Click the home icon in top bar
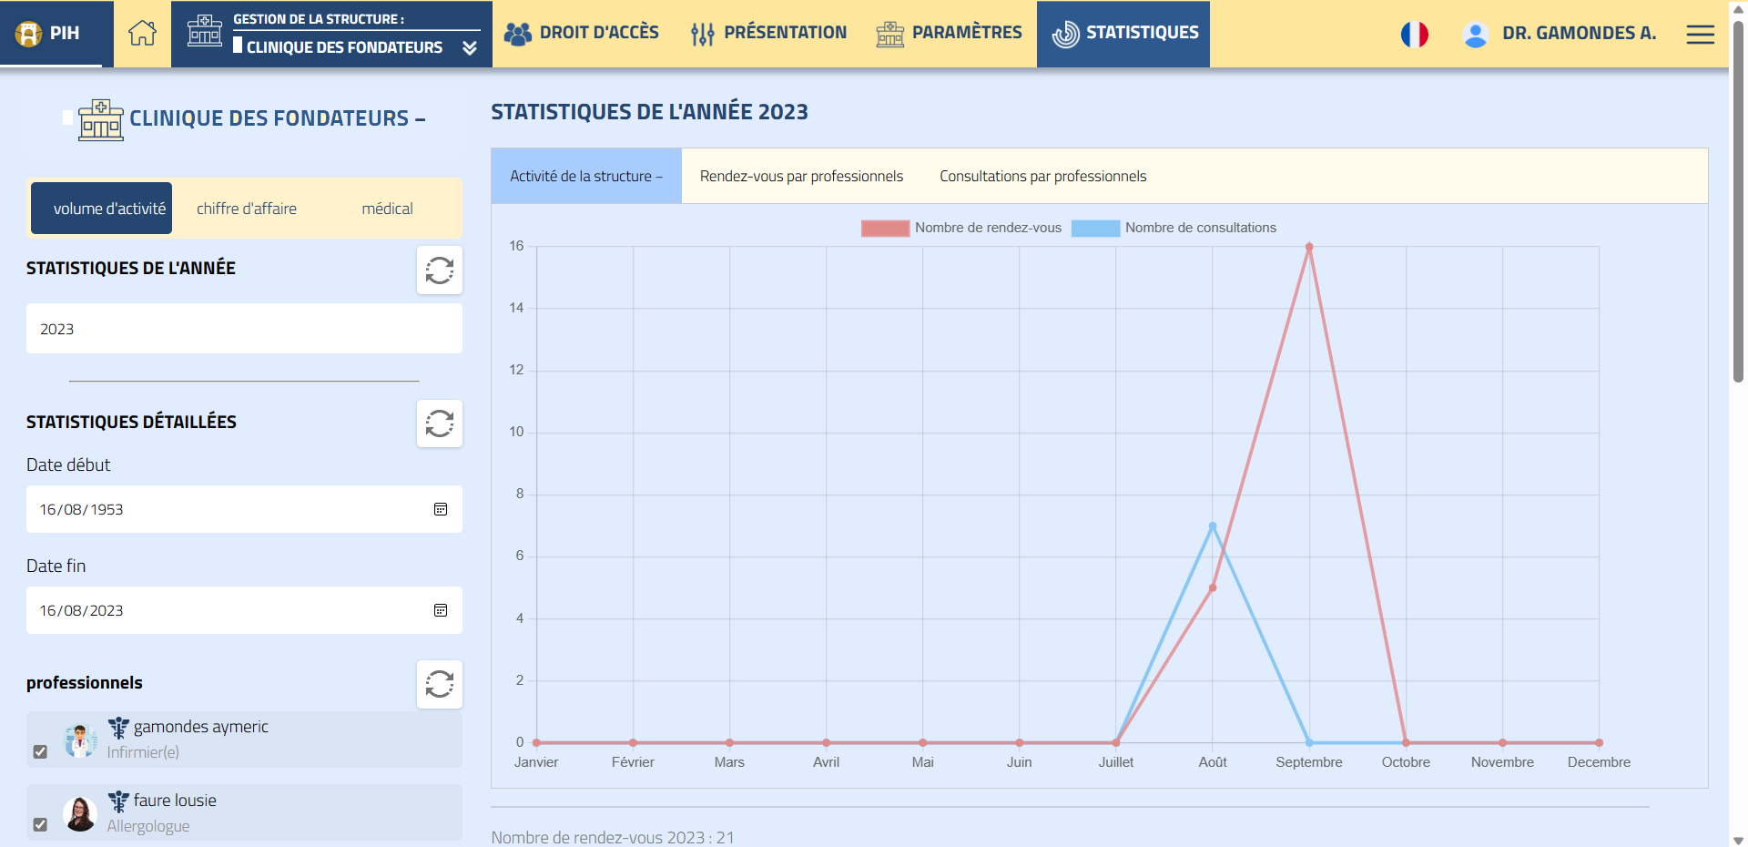 click(x=142, y=34)
